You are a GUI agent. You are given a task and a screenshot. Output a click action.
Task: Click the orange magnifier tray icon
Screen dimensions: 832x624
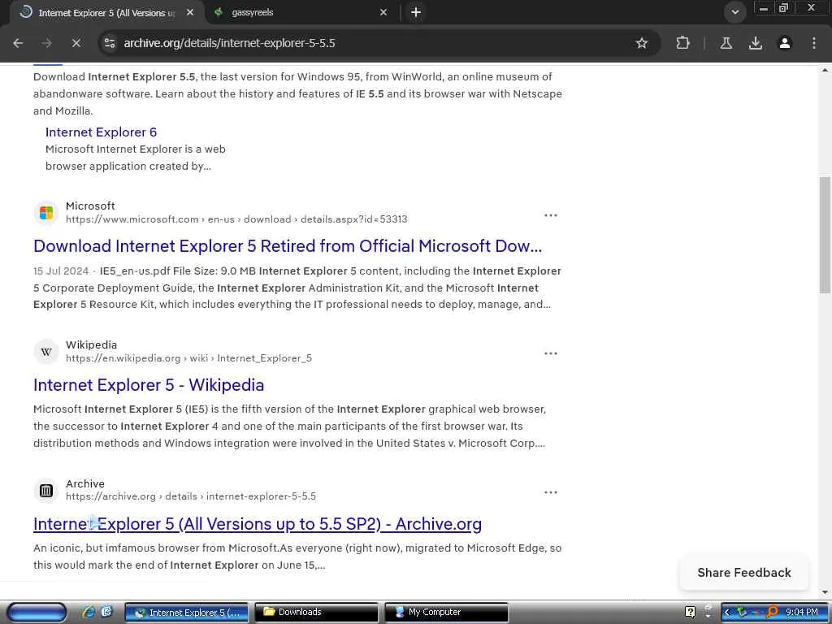(772, 613)
